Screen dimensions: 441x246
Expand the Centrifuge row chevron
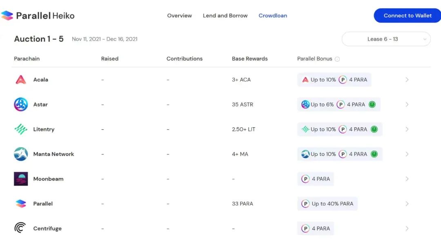(407, 228)
